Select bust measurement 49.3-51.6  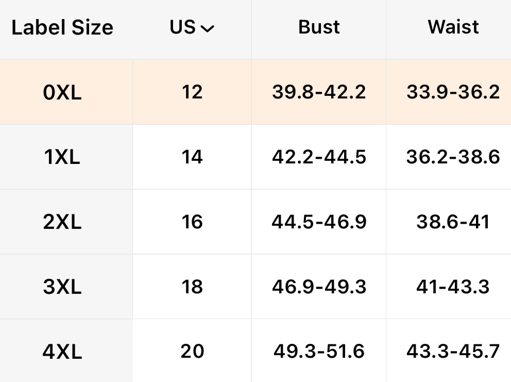tap(319, 352)
